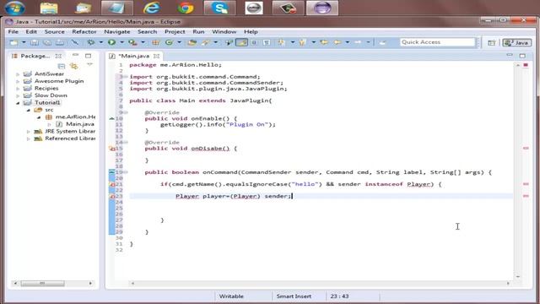The image size is (540, 304).
Task: Open the Windows Start orb
Action: [x=14, y=8]
